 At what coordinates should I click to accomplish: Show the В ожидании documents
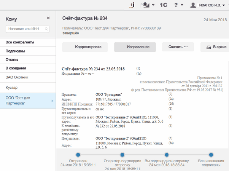coord(16,68)
